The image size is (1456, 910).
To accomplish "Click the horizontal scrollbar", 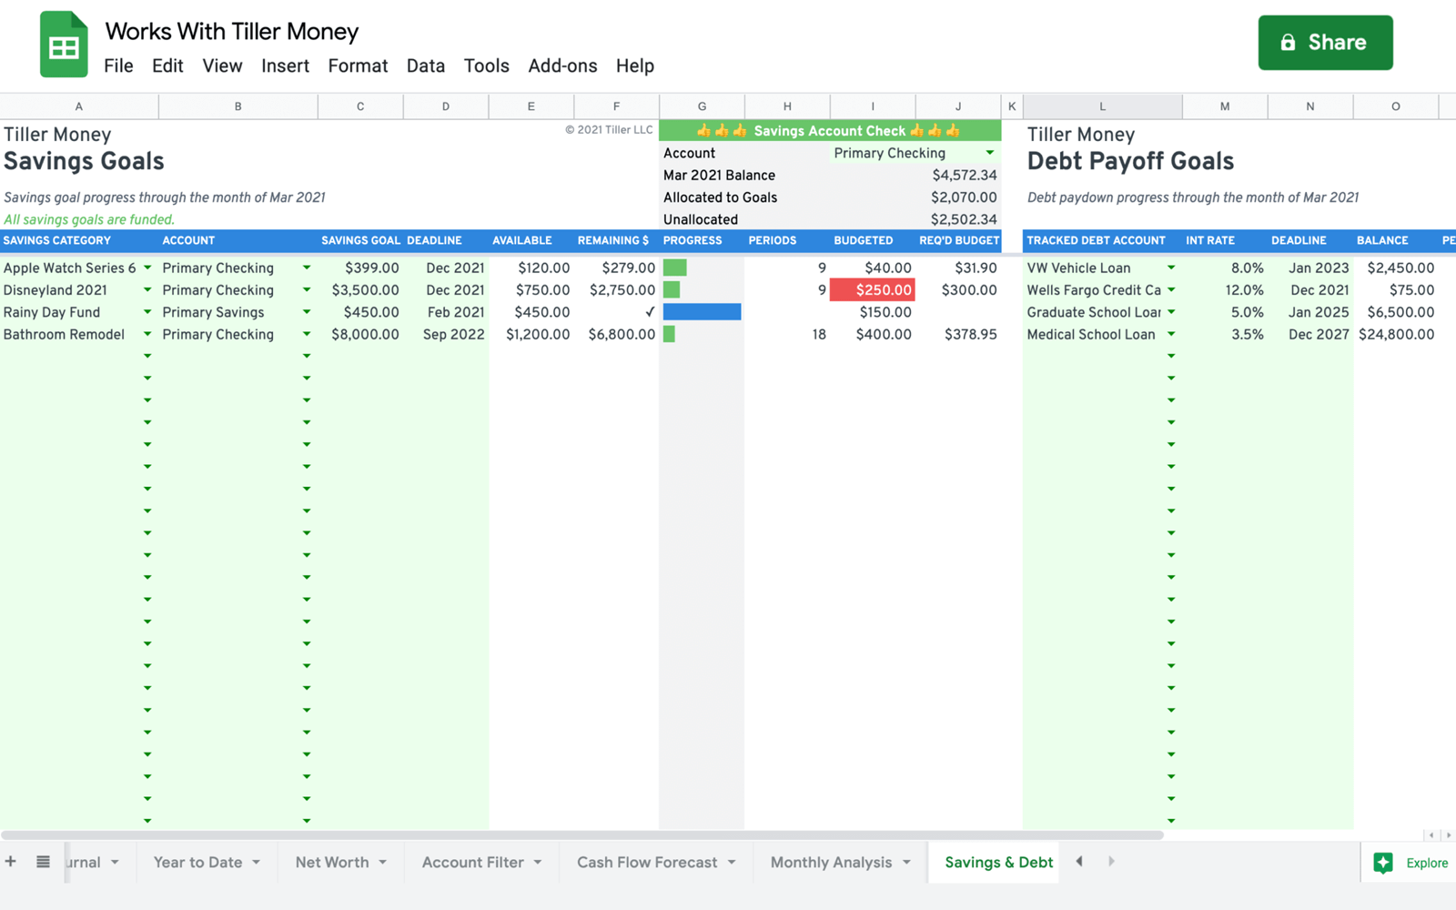I will (582, 834).
